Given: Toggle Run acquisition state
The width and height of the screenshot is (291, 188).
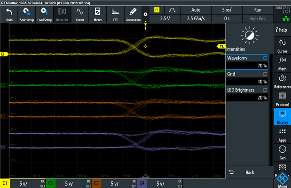Looking at the screenshot, I should (x=258, y=10).
